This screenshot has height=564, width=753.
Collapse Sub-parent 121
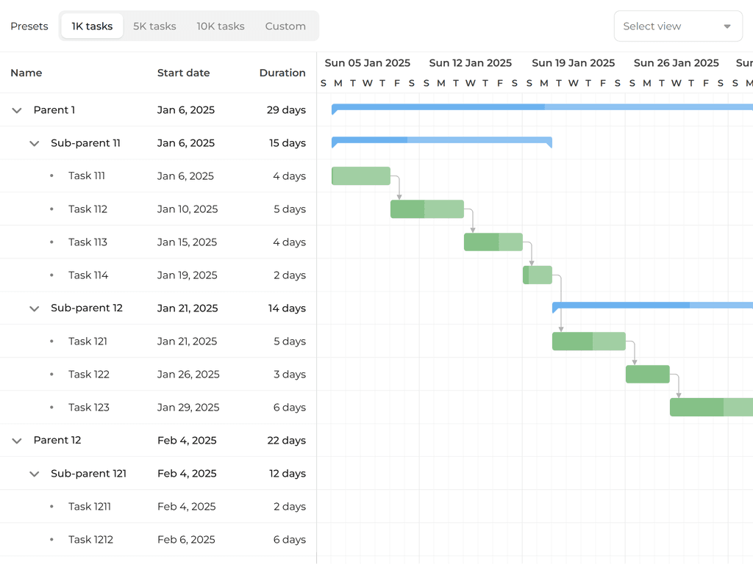[34, 473]
